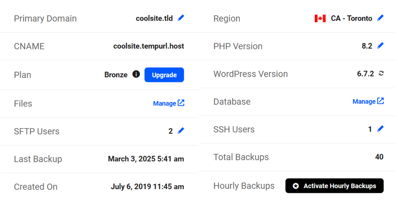The width and height of the screenshot is (398, 210).
Task: Refresh the WordPress Version icon
Action: 381,73
